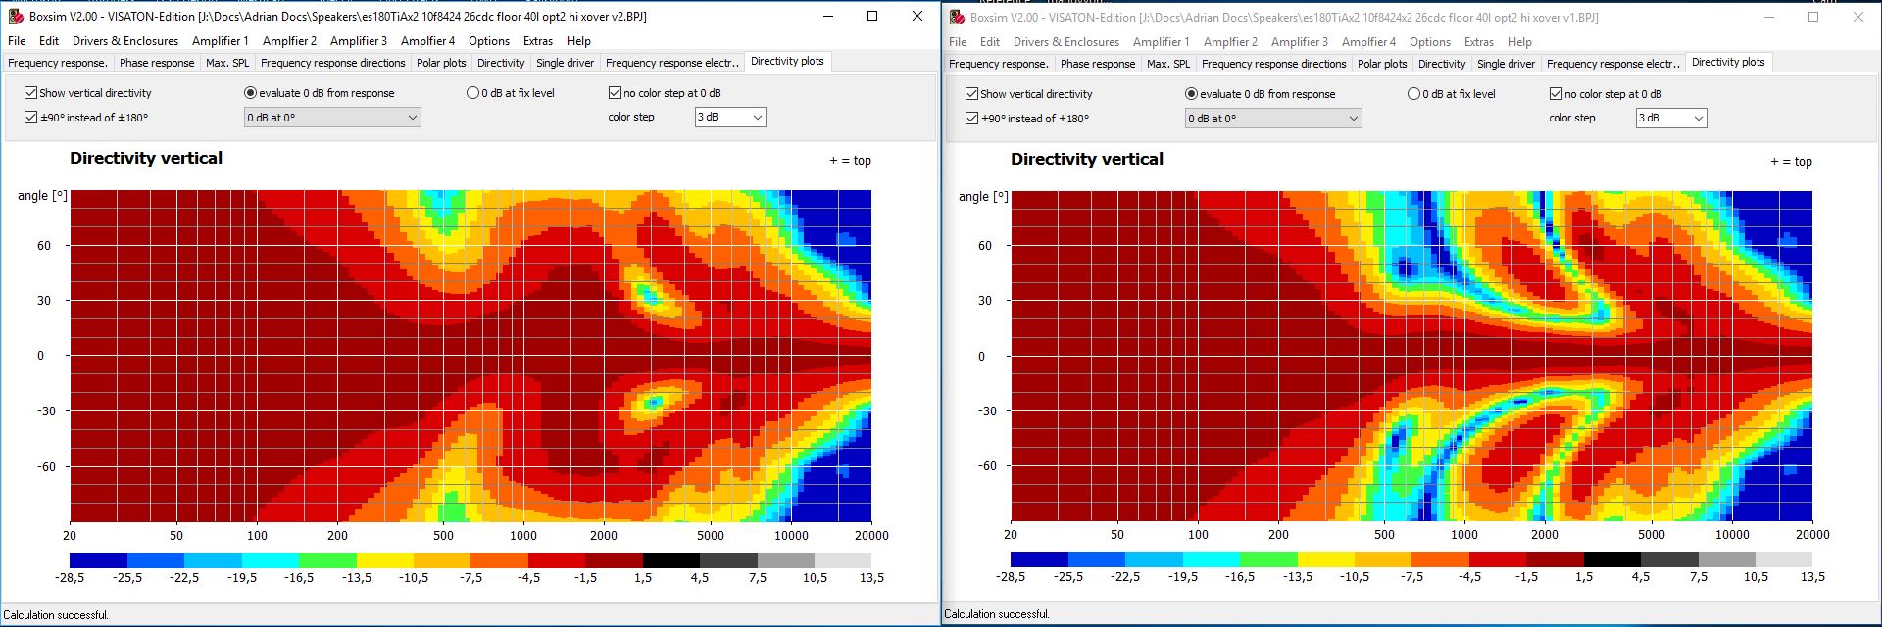
Task: Switch to Frequency response directions tab, left window
Action: tap(332, 63)
